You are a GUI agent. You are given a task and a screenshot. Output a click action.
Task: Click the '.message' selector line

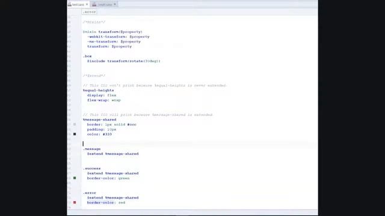click(x=91, y=149)
